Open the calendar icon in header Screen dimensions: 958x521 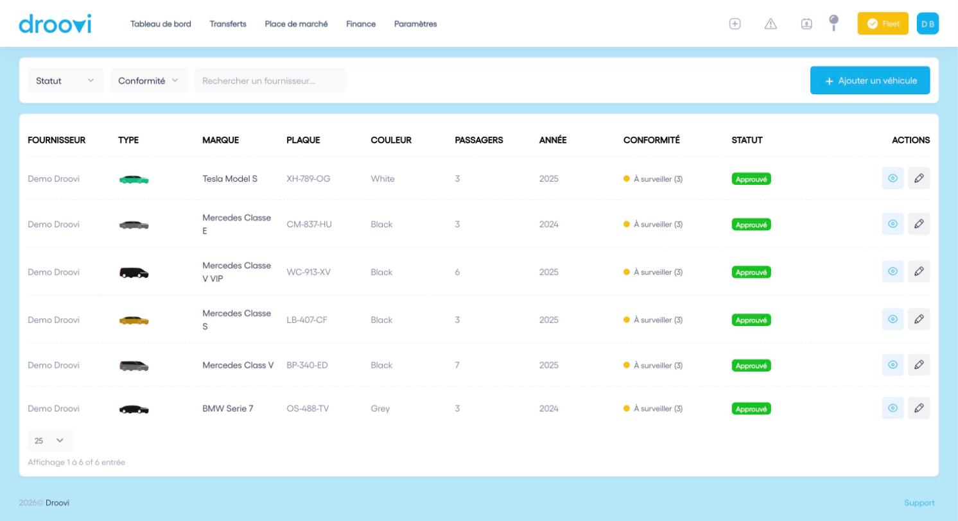tap(806, 24)
